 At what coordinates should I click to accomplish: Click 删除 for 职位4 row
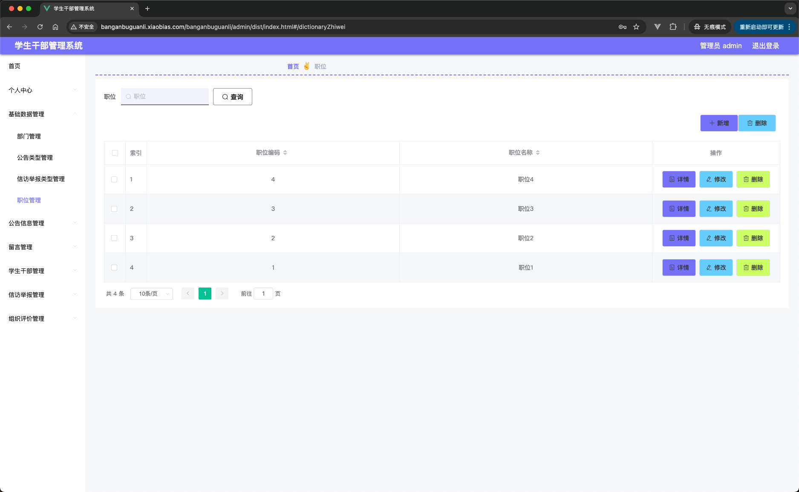[753, 179]
